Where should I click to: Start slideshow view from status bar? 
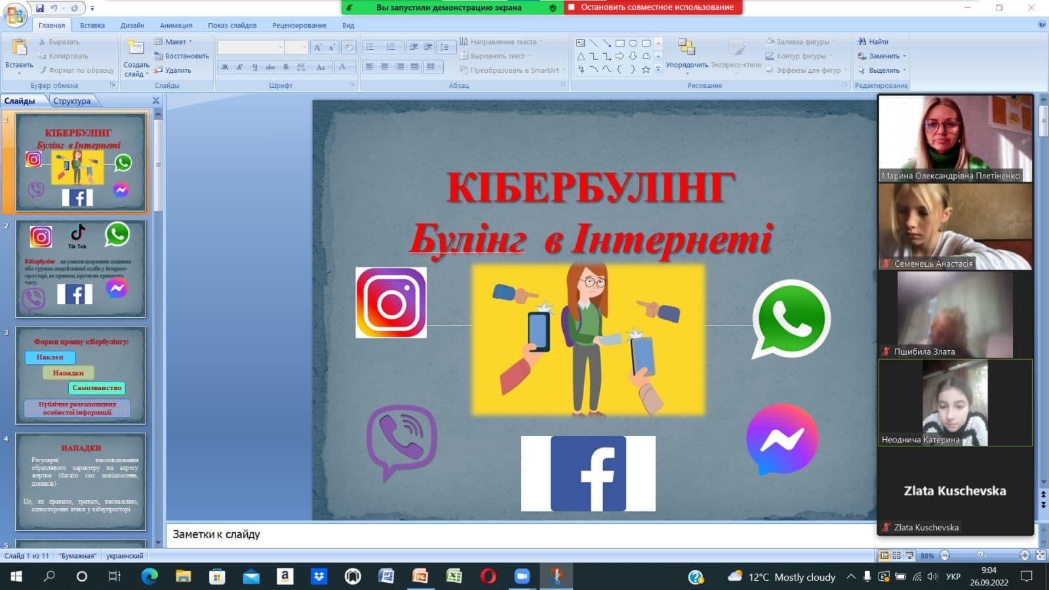tap(909, 555)
